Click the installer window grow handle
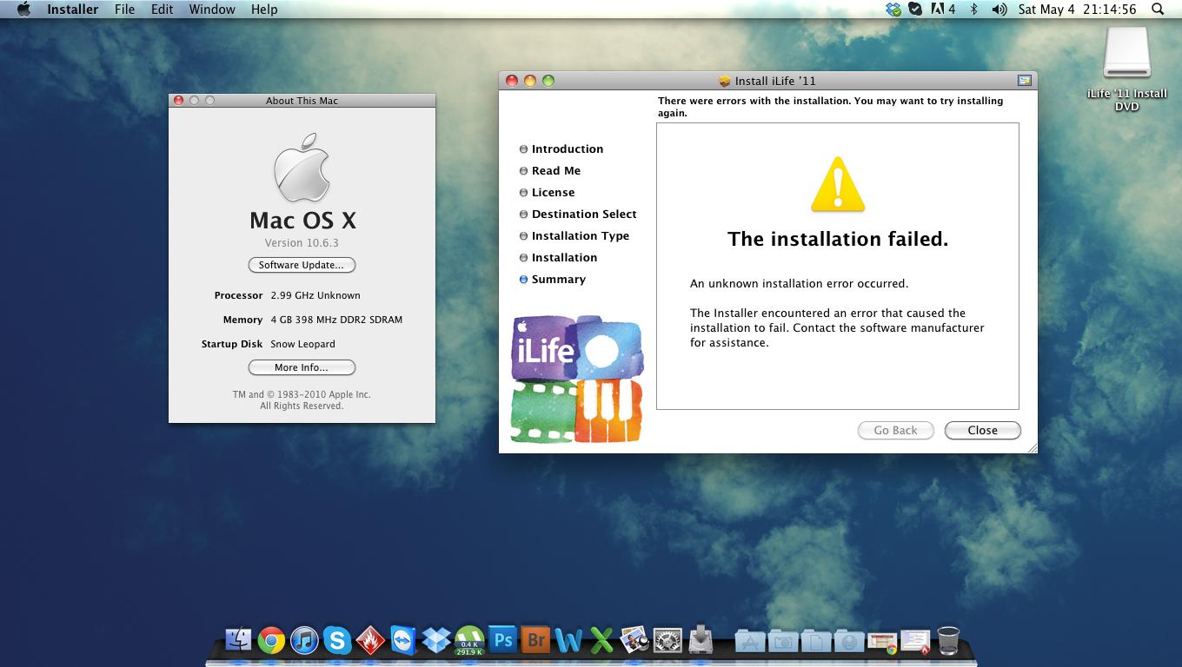The height and width of the screenshot is (667, 1182). coord(1032,447)
